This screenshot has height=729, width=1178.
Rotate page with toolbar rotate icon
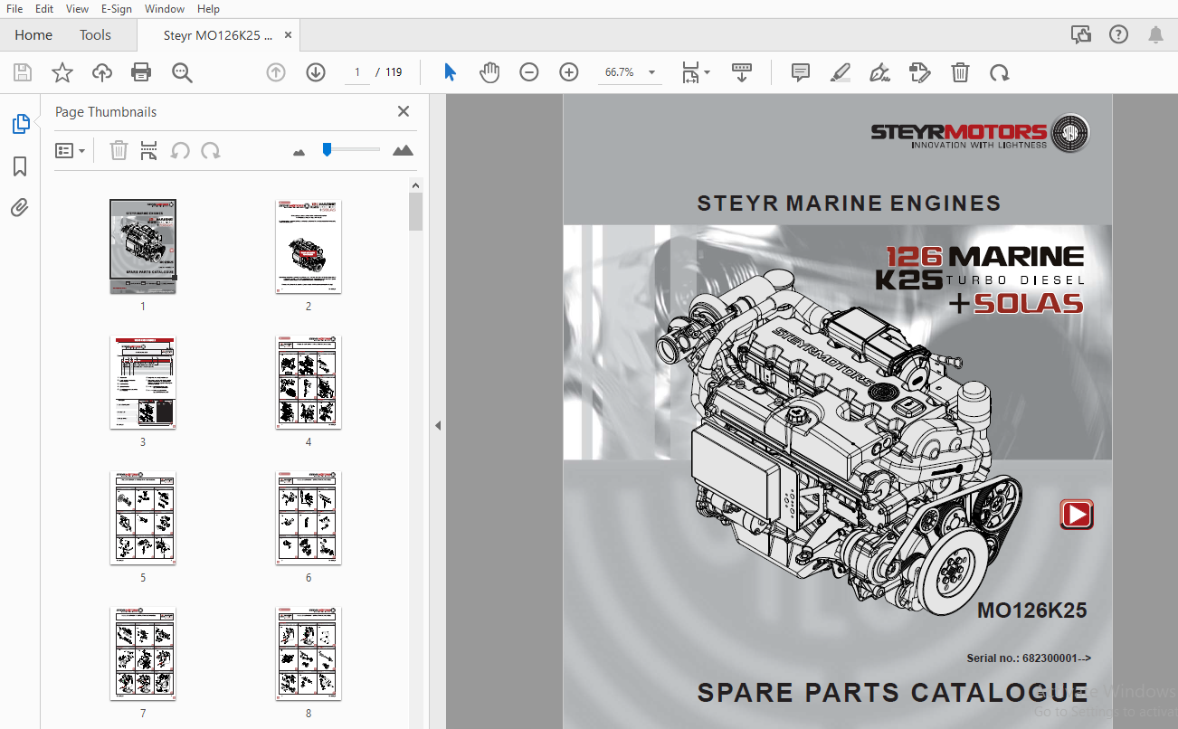coord(999,72)
